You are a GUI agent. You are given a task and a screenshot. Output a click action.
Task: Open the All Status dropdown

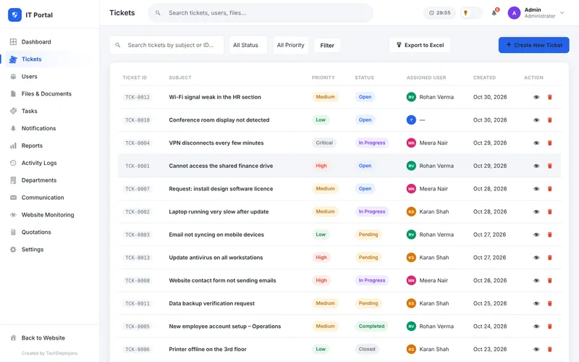pos(248,45)
